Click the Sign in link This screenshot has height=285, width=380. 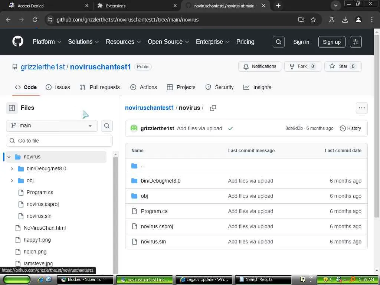pyautogui.click(x=301, y=42)
